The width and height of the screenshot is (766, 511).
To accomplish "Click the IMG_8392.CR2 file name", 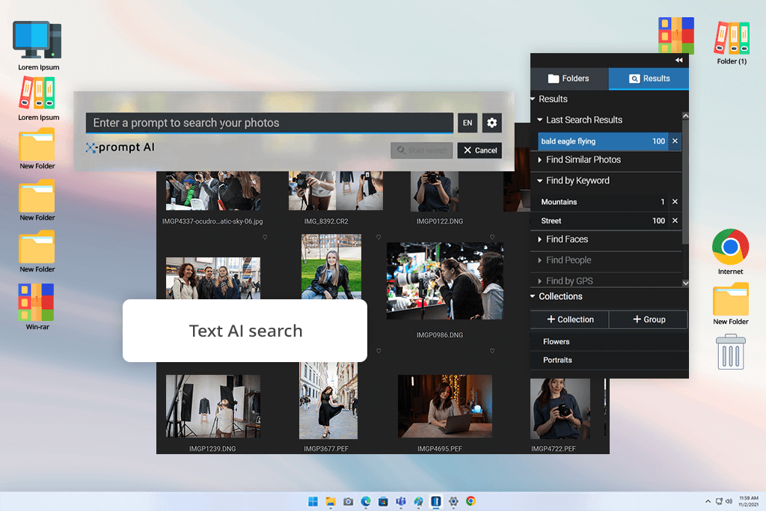I will pos(326,221).
